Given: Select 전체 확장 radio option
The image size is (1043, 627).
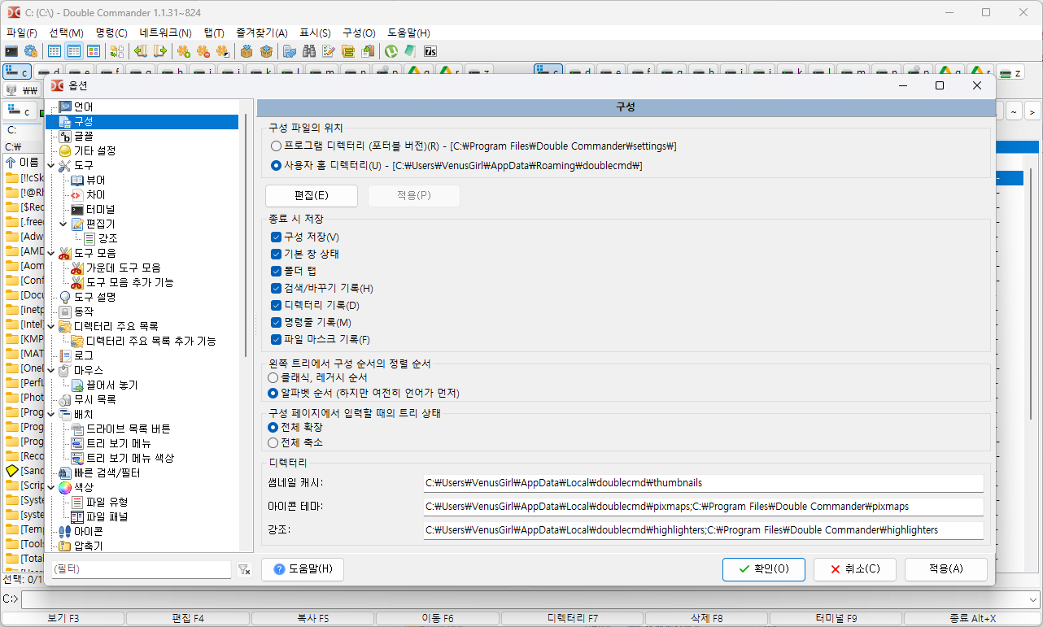Looking at the screenshot, I should pyautogui.click(x=273, y=426).
